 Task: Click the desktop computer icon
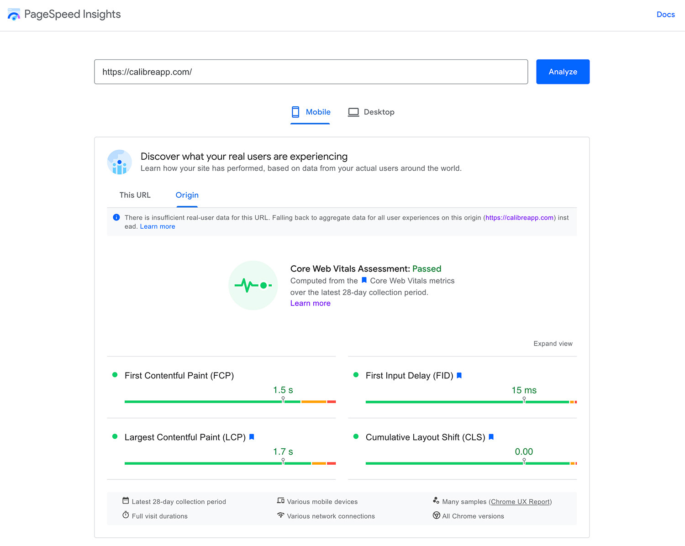click(x=353, y=112)
